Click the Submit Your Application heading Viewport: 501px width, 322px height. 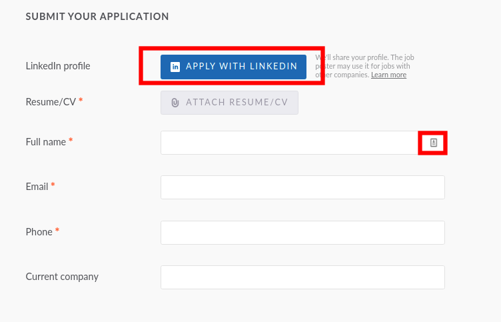97,17
